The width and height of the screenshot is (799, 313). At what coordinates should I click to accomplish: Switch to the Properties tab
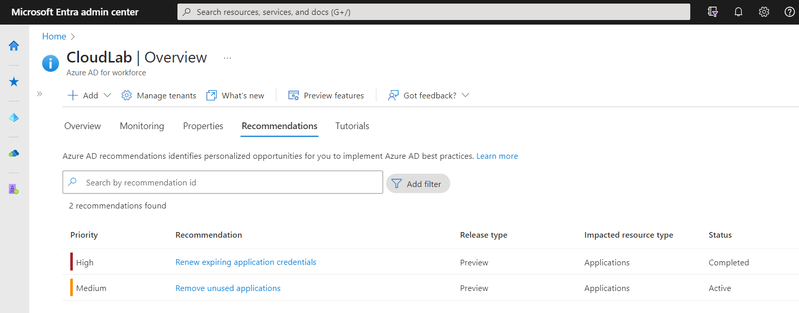click(x=203, y=126)
